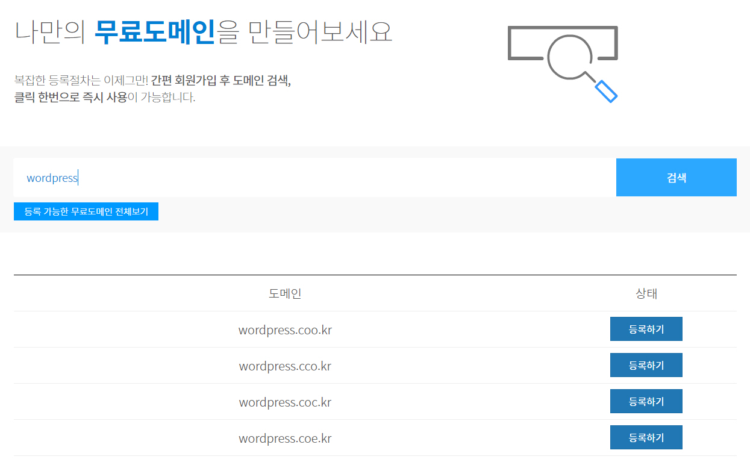The height and width of the screenshot is (459, 750).
Task: Select the wordpress.cco.kr domain name text
Action: point(284,366)
